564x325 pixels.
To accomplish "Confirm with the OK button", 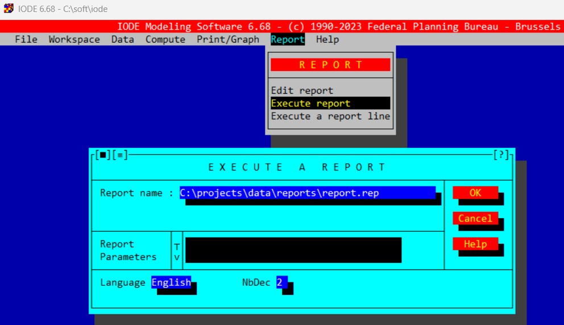I will pos(475,193).
